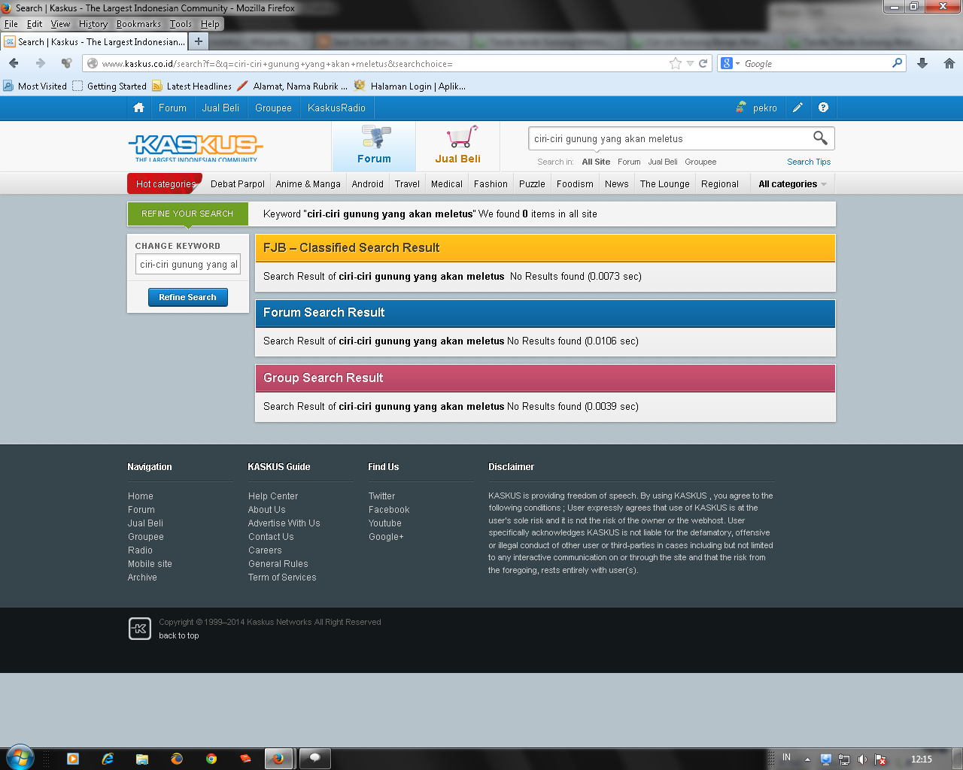
Task: Open the Forum section icon
Action: 375,137
